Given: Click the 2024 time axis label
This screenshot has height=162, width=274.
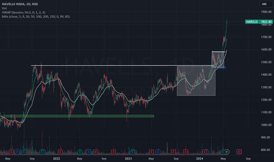Looking at the screenshot, I should click(200, 159).
